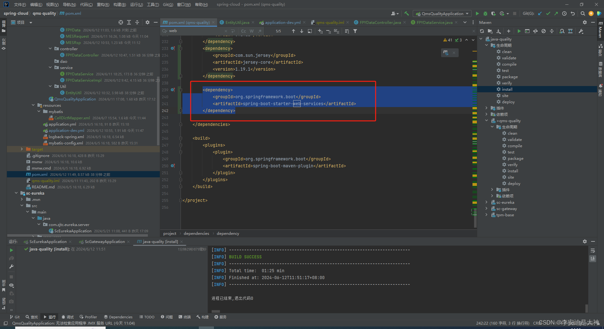Click in the search field containing web
Screen dimensions: 604x329
pyautogui.click(x=197, y=31)
